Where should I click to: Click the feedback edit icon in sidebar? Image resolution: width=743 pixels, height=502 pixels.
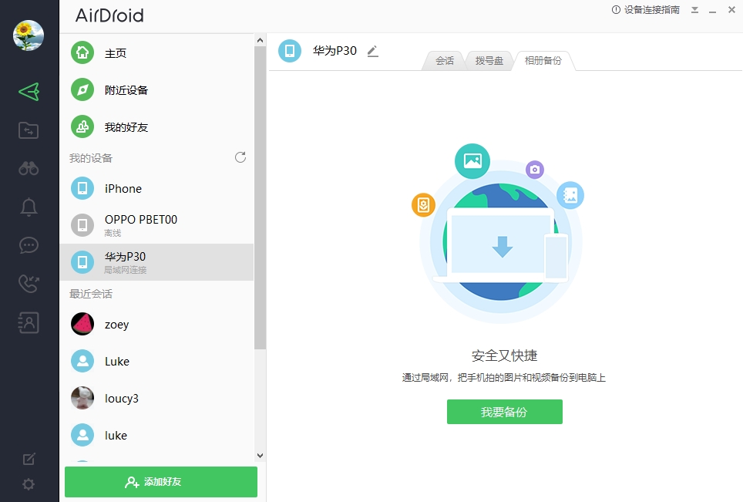tap(29, 458)
